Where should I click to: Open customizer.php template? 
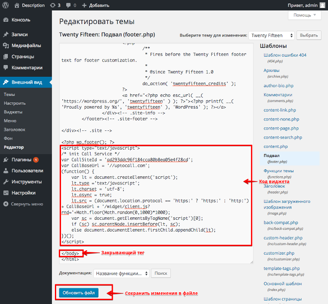pos(279,253)
